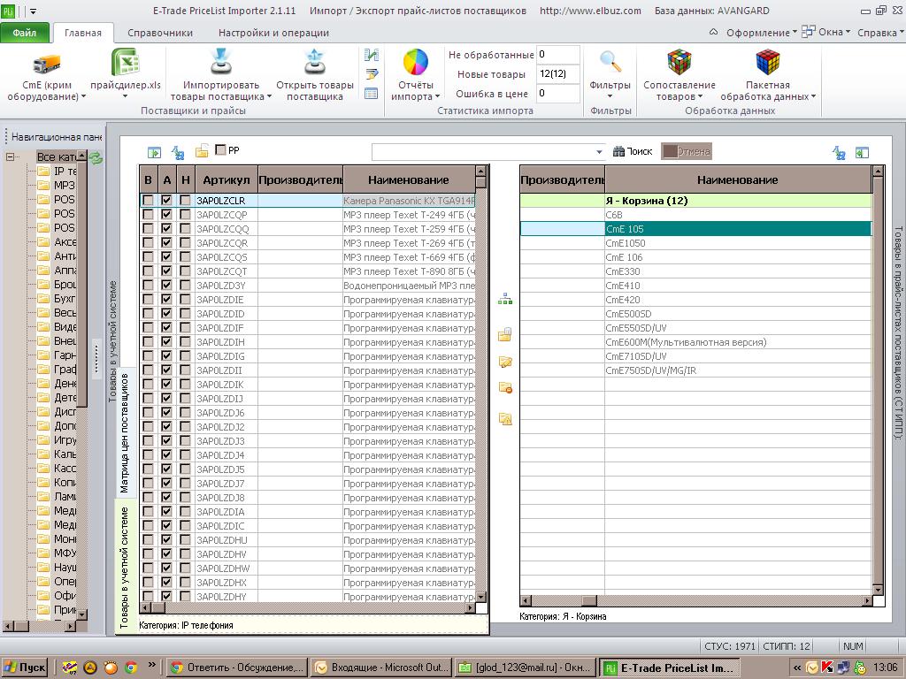Click the right table vertical scrollbar
This screenshot has width=906, height=679.
[879, 380]
